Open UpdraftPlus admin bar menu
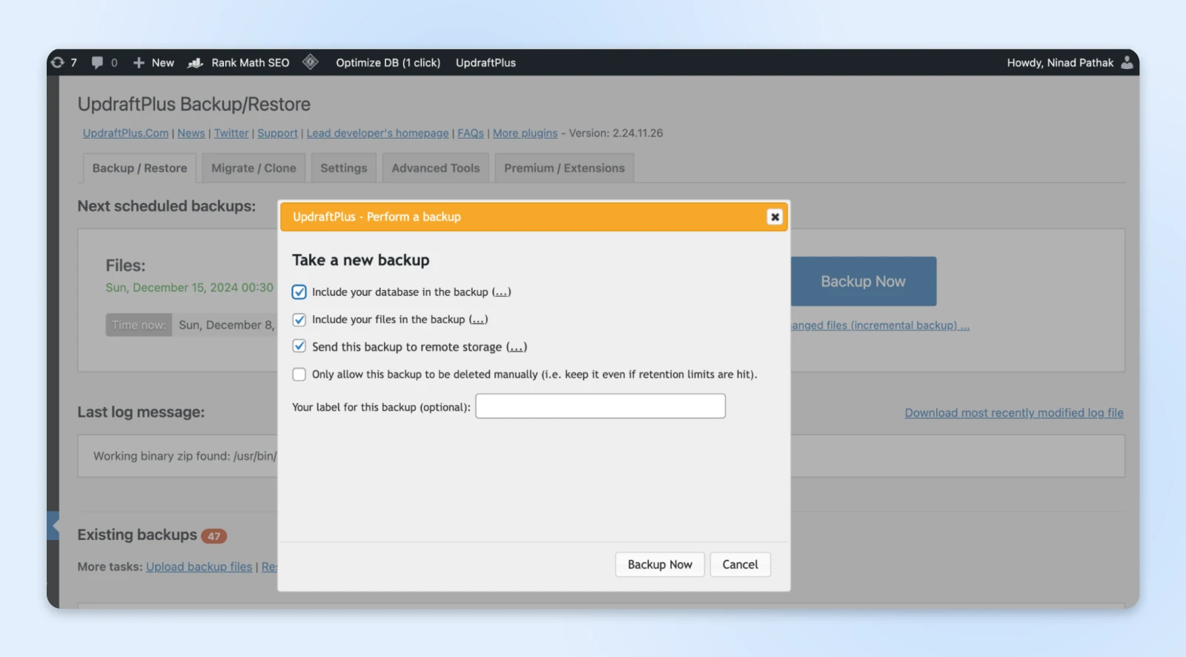Image resolution: width=1186 pixels, height=657 pixels. coord(486,62)
